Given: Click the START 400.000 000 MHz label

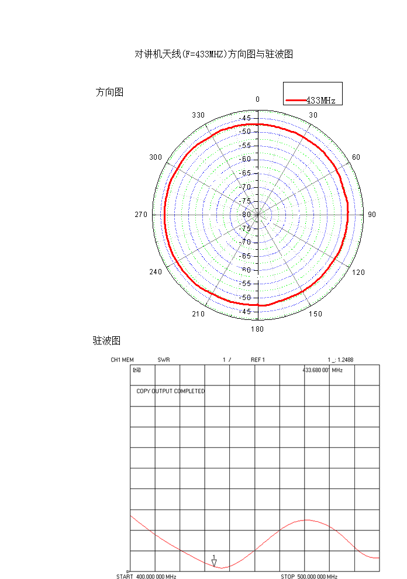Looking at the screenshot, I should 146,576.
